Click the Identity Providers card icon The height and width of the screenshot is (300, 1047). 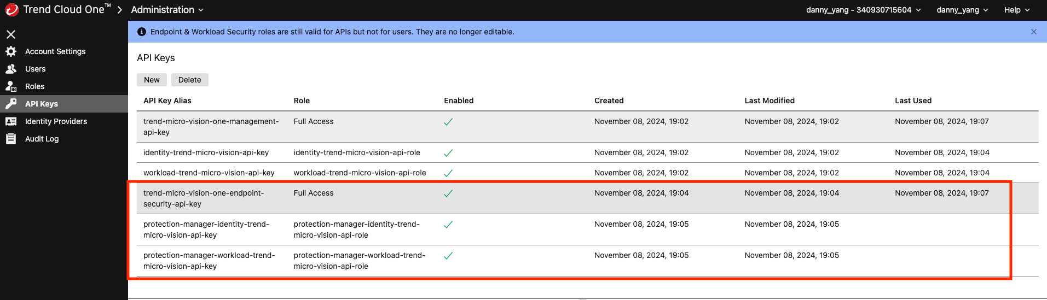(11, 121)
